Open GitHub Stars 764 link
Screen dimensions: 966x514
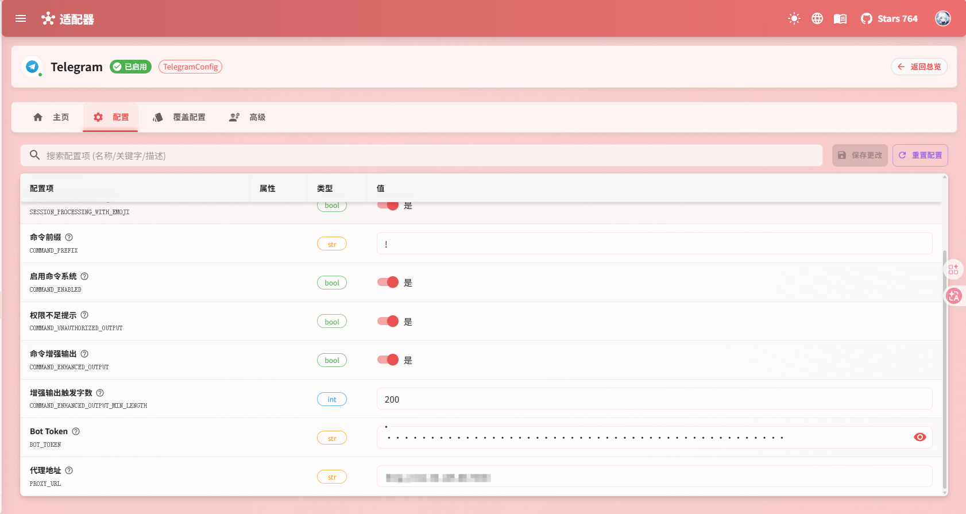click(889, 18)
